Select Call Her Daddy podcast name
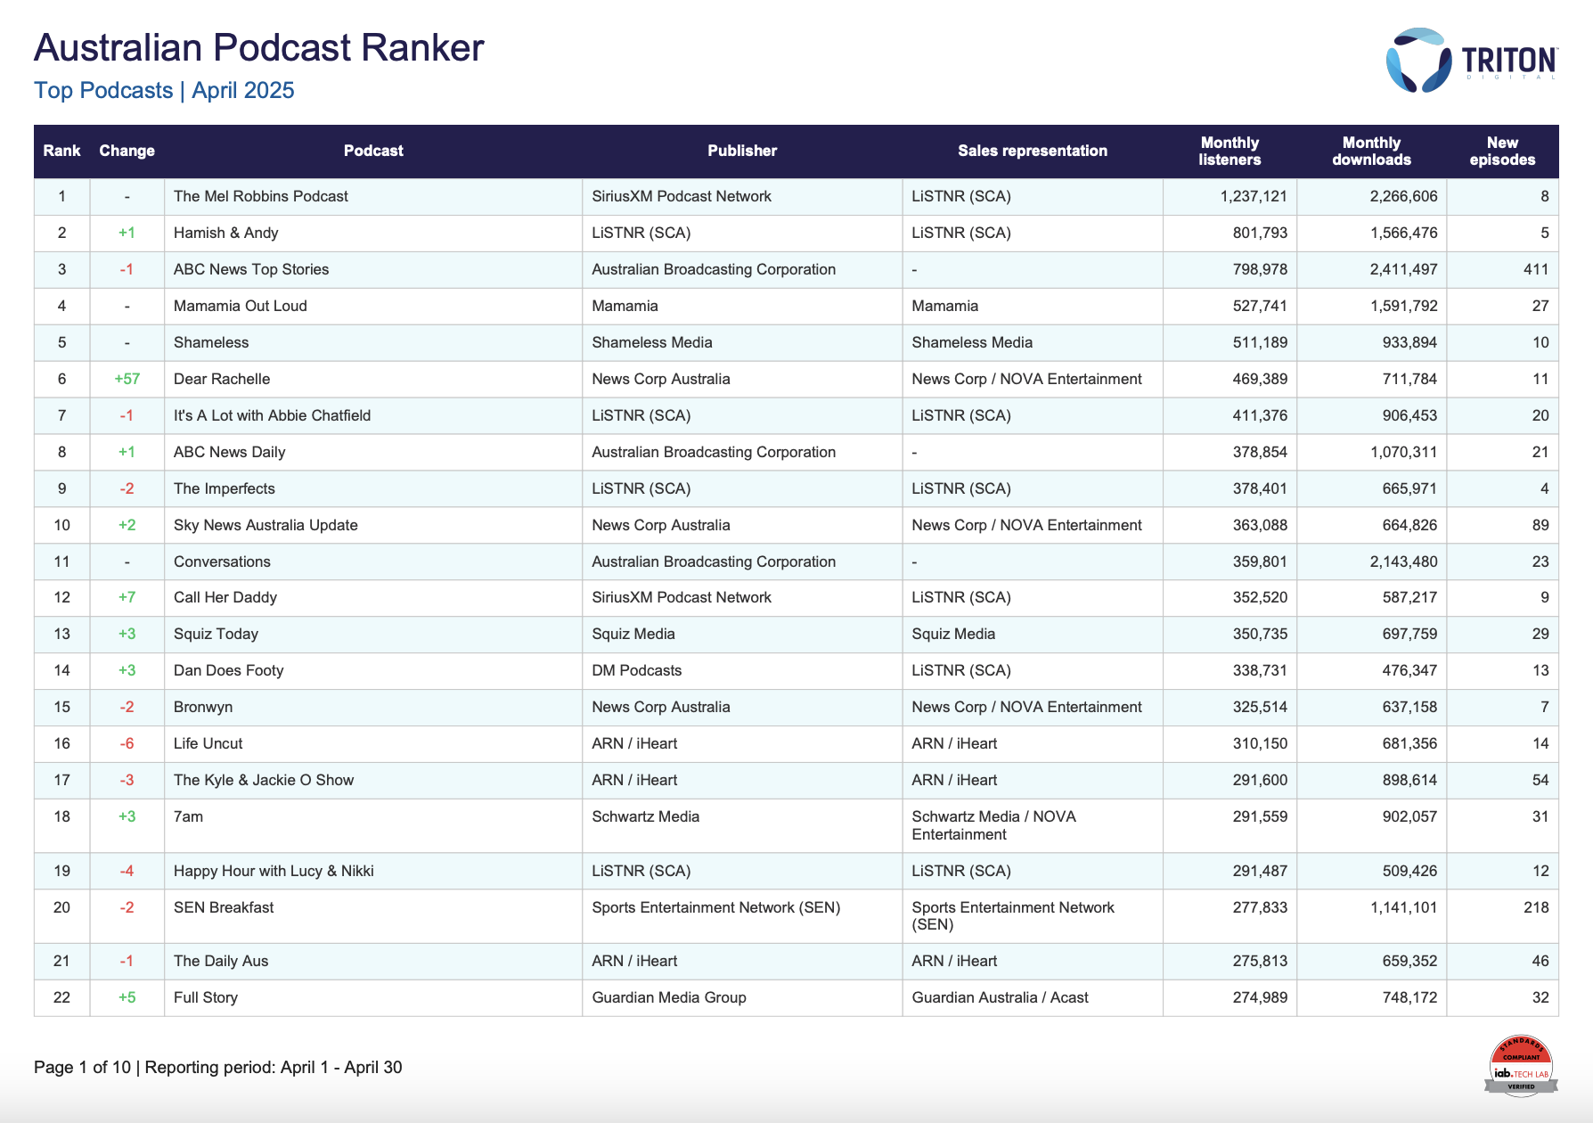The image size is (1593, 1123). tap(225, 597)
